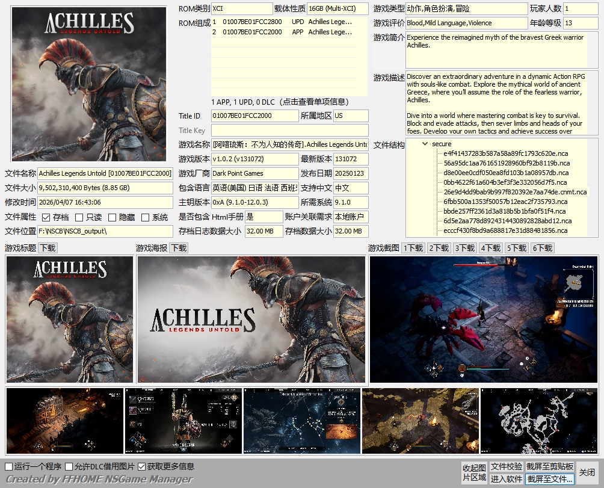Viewport: 604px width, 488px height.
Task: Click the large Achilles cover art image
Action: coord(90,84)
